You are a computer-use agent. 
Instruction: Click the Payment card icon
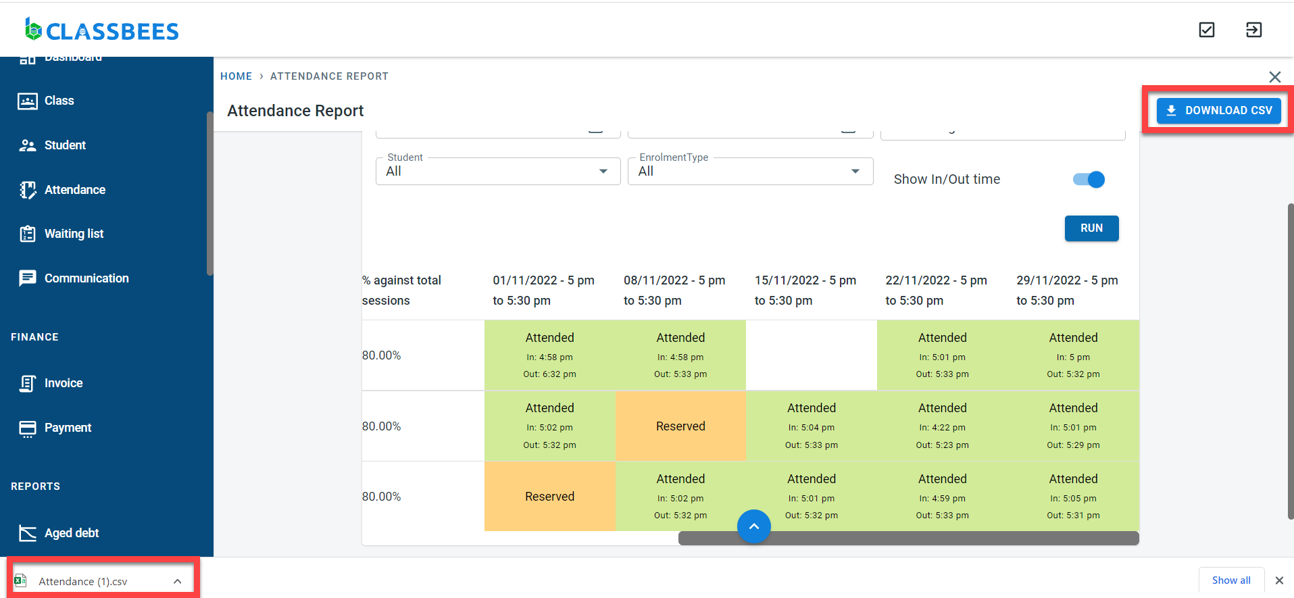(27, 428)
